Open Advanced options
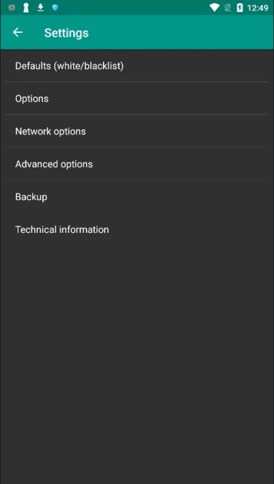The width and height of the screenshot is (274, 484). [x=137, y=164]
